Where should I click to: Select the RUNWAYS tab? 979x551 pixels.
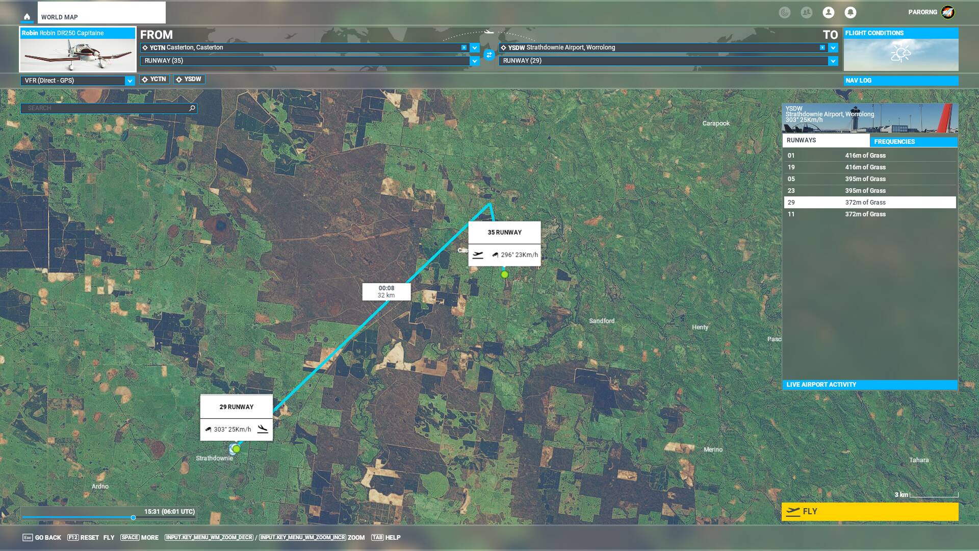826,140
